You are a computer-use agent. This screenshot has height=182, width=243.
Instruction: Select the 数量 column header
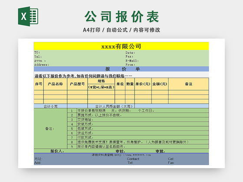tap(130, 84)
